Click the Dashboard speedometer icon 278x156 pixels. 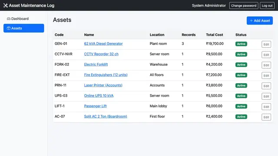coord(9,19)
